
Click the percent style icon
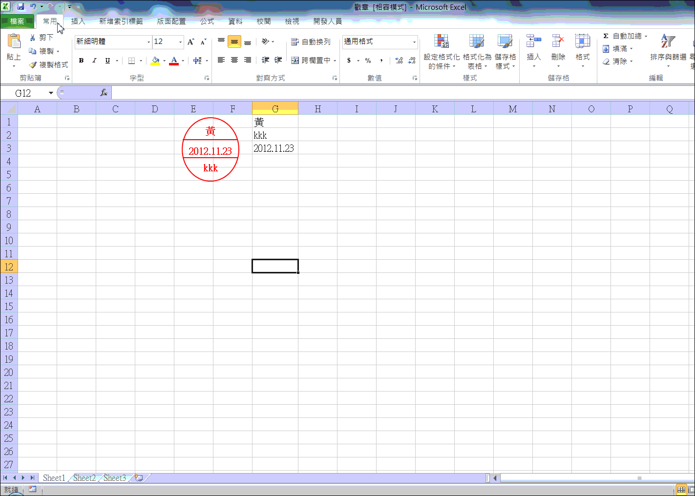[368, 61]
